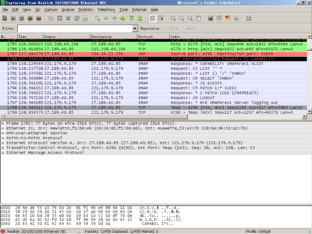Expand the PPP-over-Ethernet Session node
The width and height of the screenshot is (312, 234).
(x=3, y=133)
